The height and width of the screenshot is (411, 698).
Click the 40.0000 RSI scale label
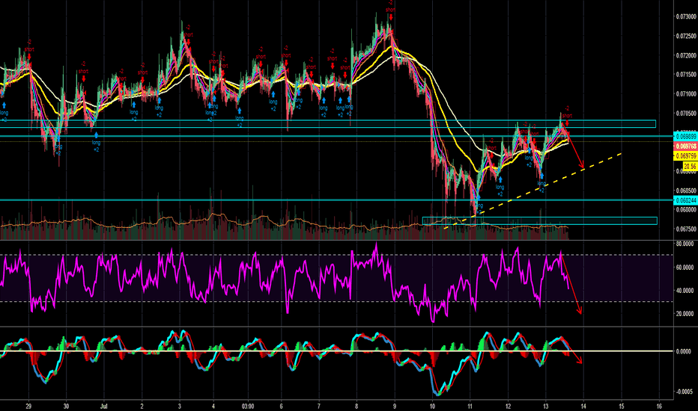(x=685, y=291)
